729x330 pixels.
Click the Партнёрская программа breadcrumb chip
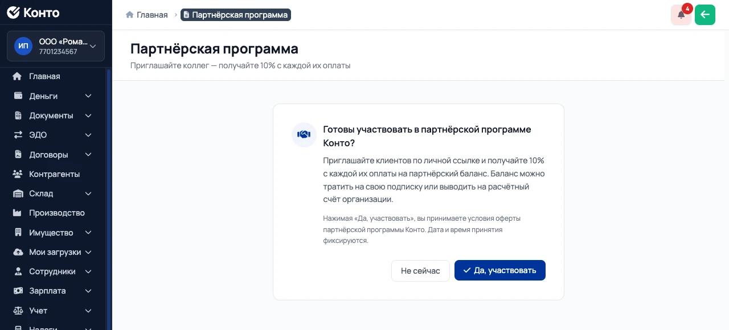point(236,15)
